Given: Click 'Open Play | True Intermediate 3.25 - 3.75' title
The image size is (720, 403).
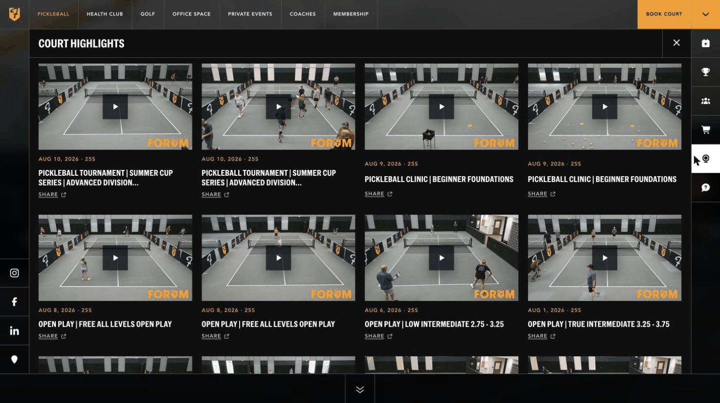Looking at the screenshot, I should pos(599,324).
